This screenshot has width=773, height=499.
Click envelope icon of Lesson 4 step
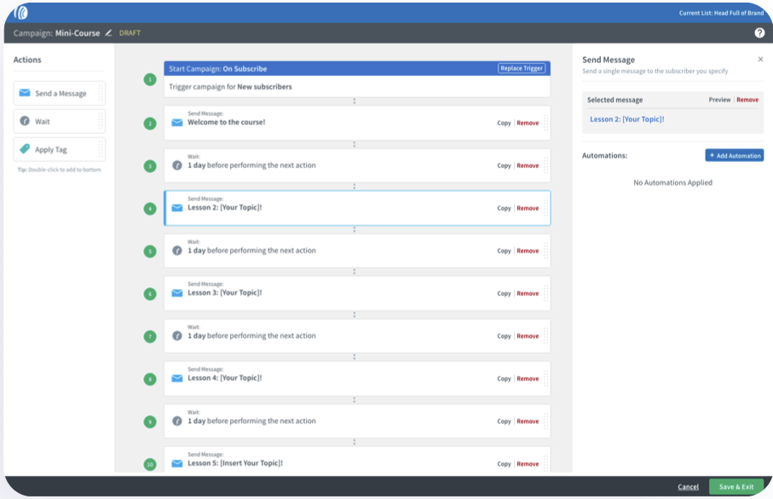click(x=177, y=378)
